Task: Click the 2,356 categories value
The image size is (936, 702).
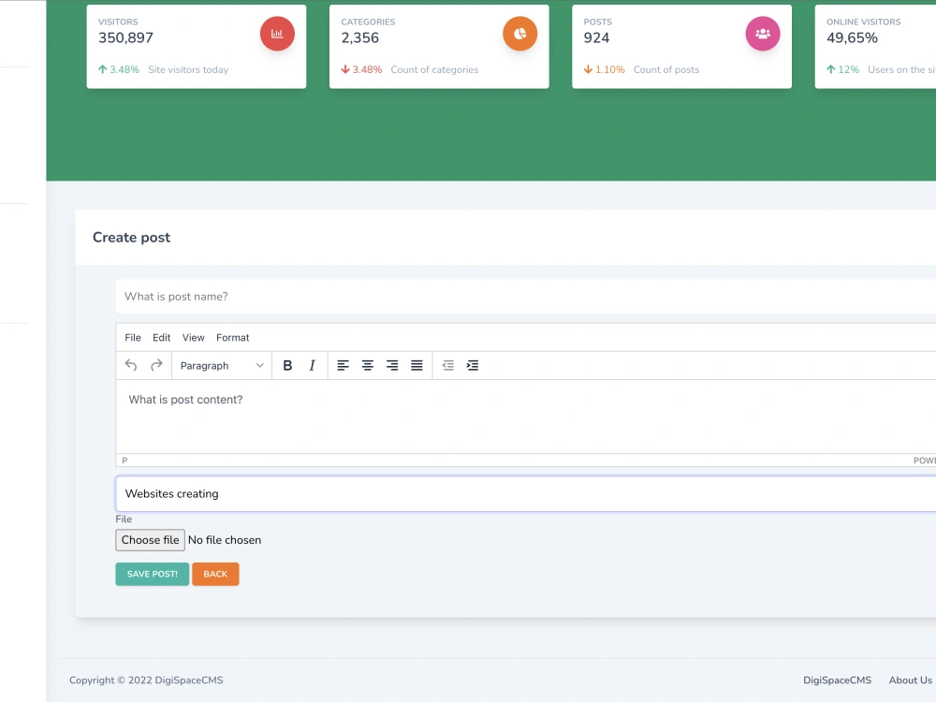Action: coord(360,37)
